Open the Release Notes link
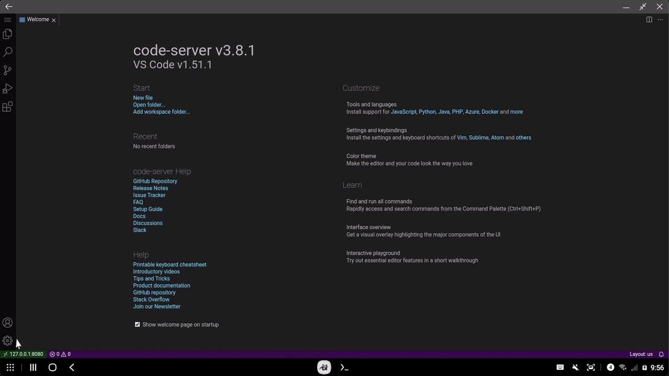Screen dimensions: 669x376 tap(151, 188)
